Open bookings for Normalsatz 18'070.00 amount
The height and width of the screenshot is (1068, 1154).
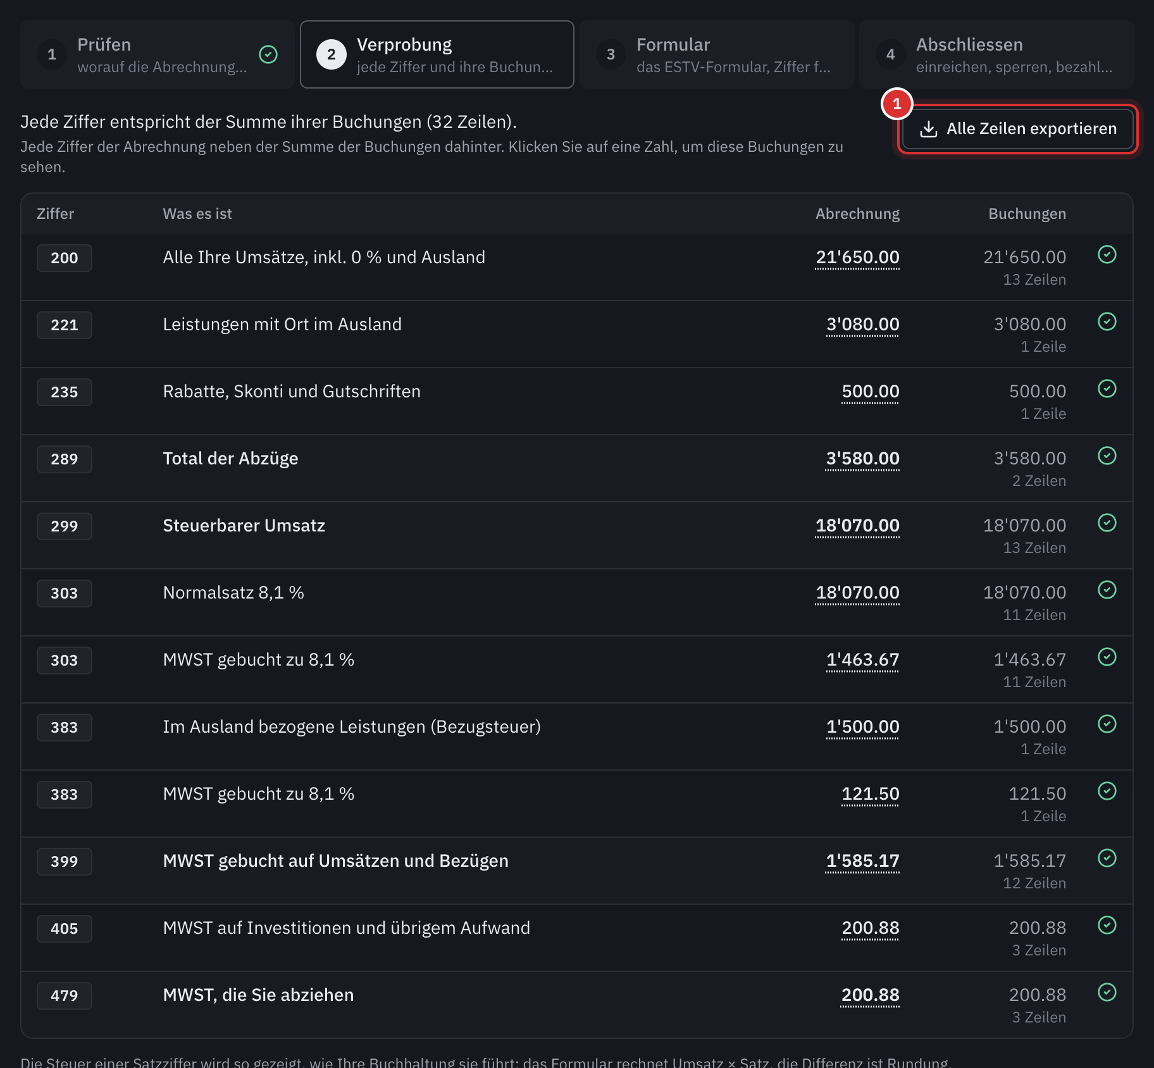[857, 593]
